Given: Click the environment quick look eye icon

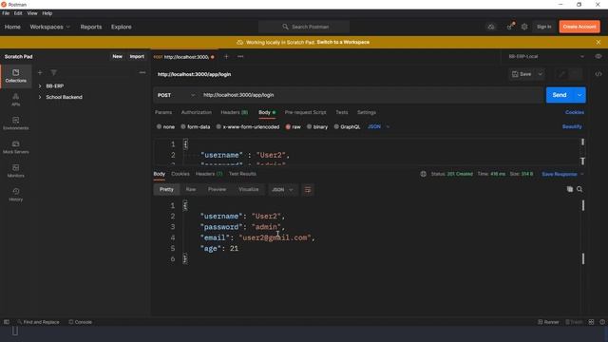Looking at the screenshot, I should [598, 57].
